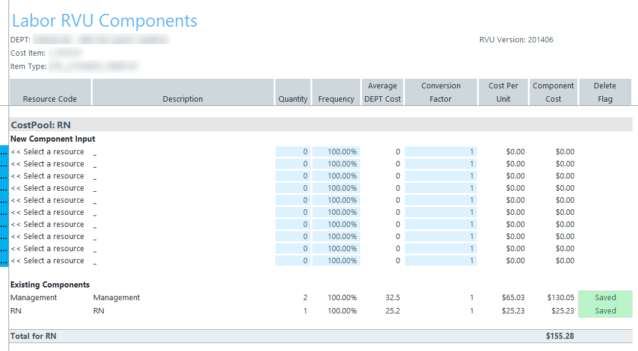The image size is (638, 351).
Task: Click the Frequency column header
Action: pos(336,93)
